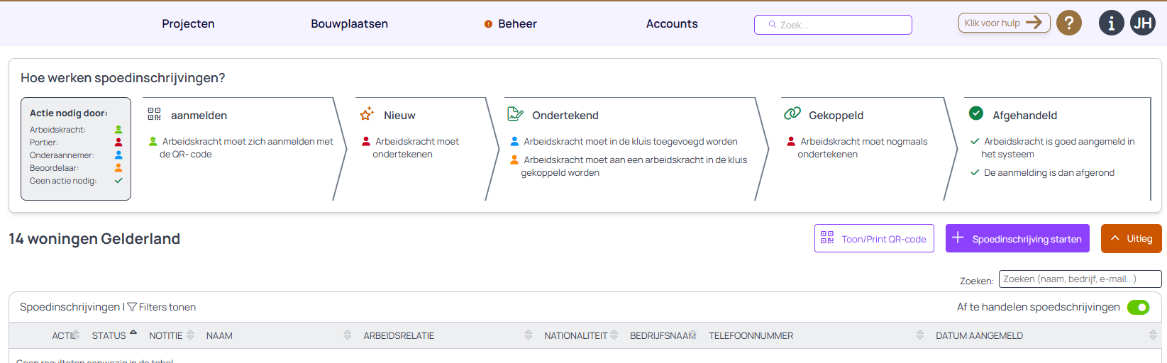Open the Beheer menu
This screenshot has height=363, width=1167.
pyautogui.click(x=517, y=24)
